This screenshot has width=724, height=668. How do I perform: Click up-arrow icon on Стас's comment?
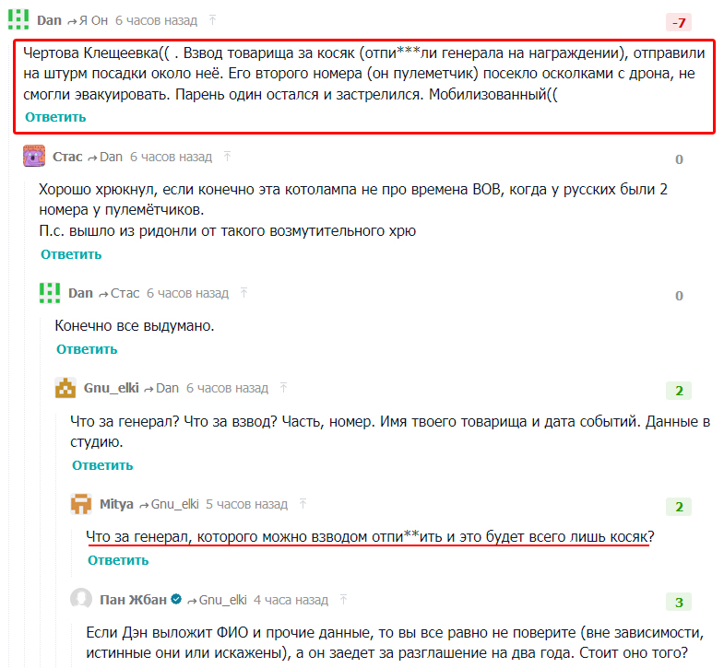(227, 157)
